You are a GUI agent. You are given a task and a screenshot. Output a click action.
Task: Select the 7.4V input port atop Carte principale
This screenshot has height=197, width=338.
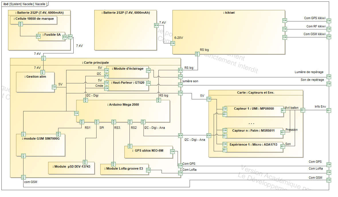click(44, 58)
